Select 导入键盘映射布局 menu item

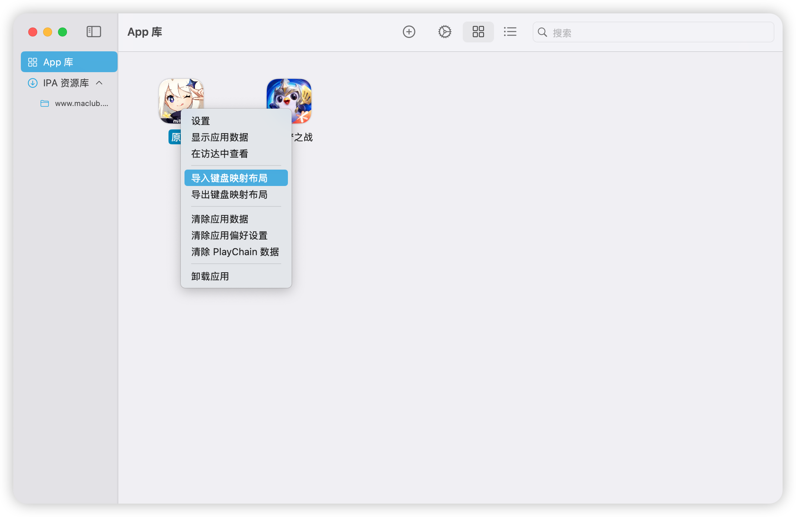click(x=229, y=178)
